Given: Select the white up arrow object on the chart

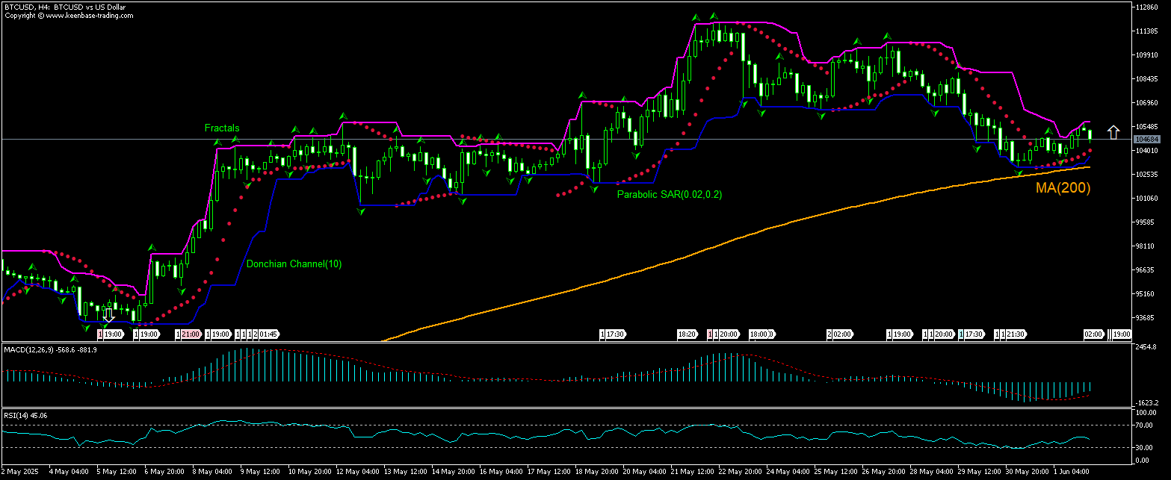Looking at the screenshot, I should pyautogui.click(x=1113, y=131).
